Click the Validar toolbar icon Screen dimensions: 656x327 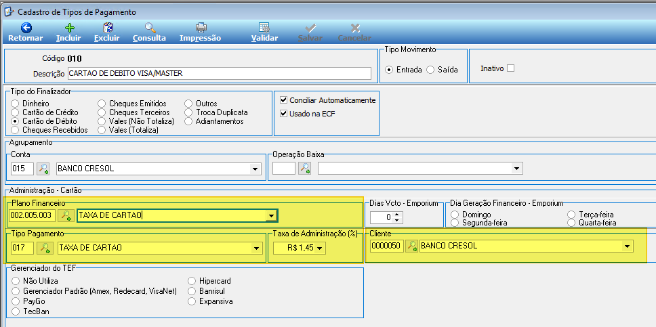tap(264, 28)
